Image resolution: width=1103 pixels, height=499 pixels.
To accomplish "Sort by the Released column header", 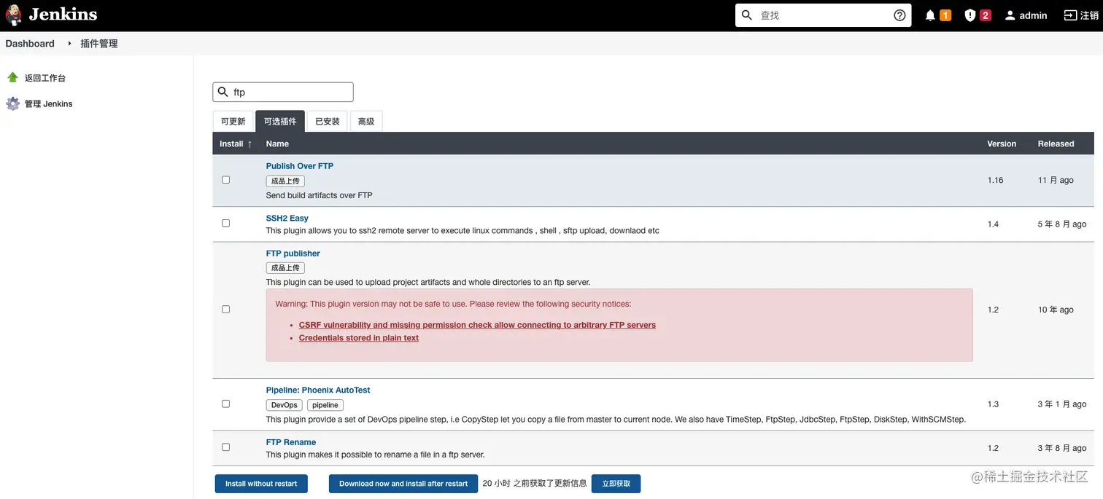I will (1056, 144).
